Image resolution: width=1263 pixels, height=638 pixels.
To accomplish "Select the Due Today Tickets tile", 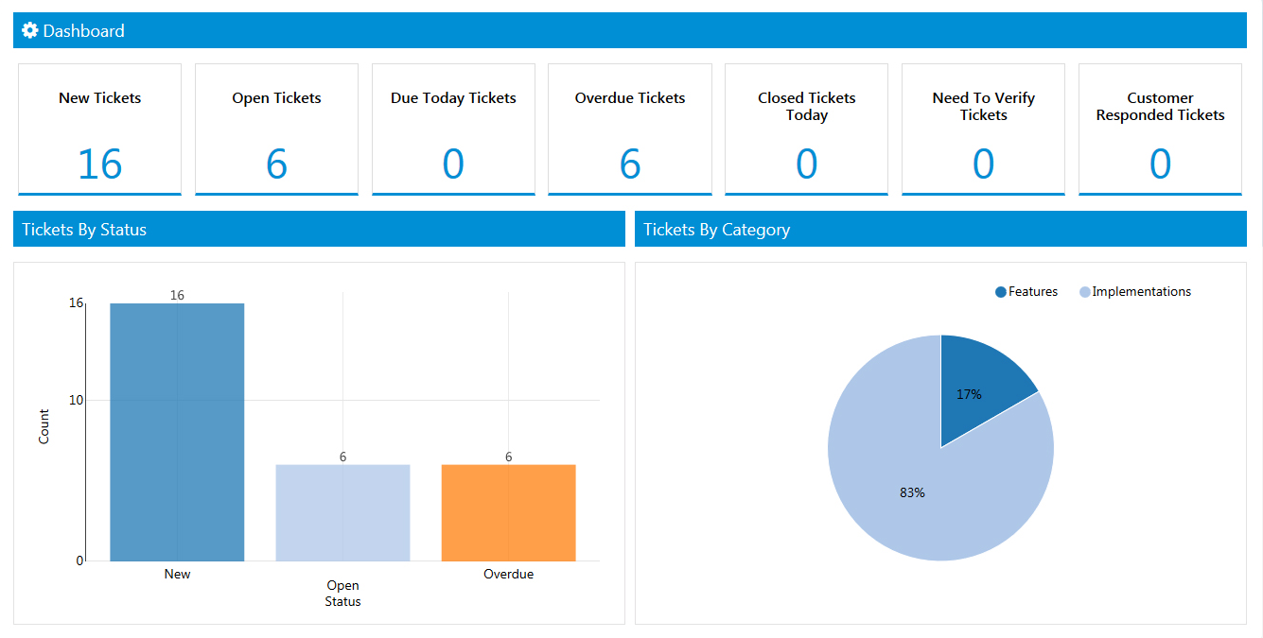I will click(453, 129).
